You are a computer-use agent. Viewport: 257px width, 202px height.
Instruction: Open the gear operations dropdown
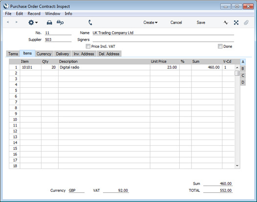tap(33, 22)
